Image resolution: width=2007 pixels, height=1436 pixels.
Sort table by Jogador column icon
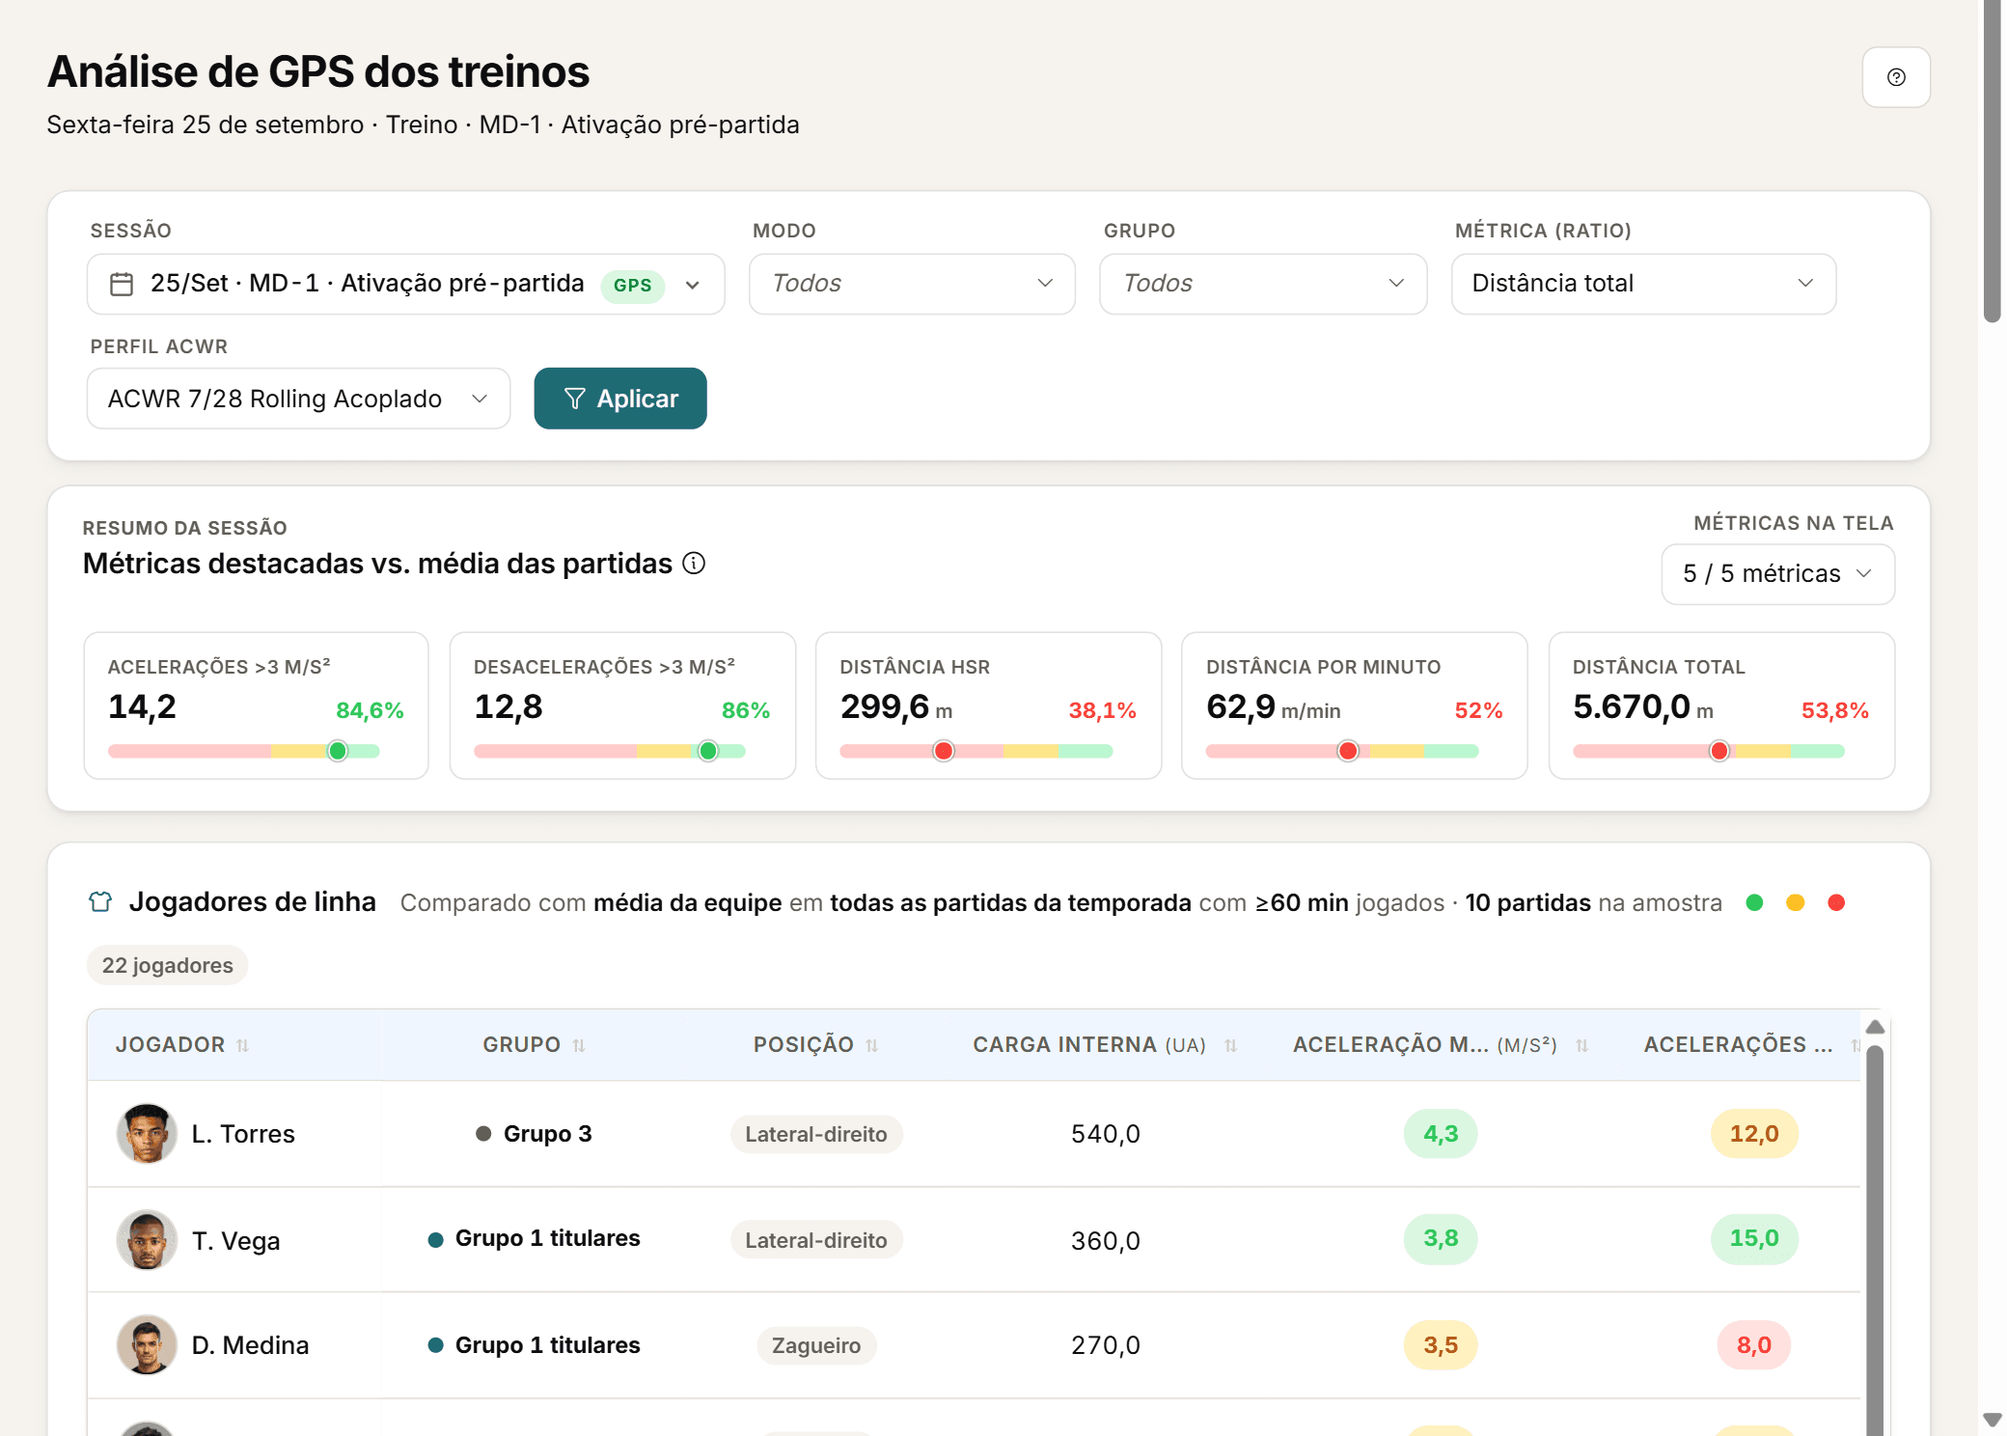[243, 1045]
